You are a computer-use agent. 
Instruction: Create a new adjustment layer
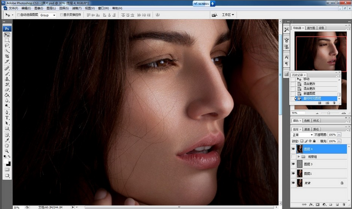coord(324,205)
